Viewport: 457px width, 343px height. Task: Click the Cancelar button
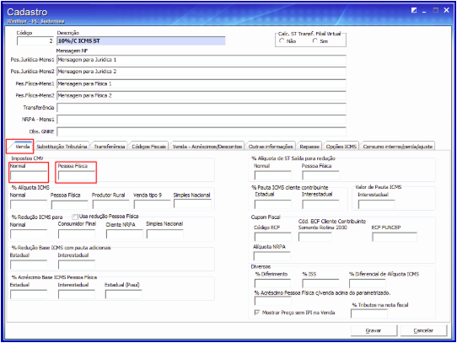[x=423, y=330]
